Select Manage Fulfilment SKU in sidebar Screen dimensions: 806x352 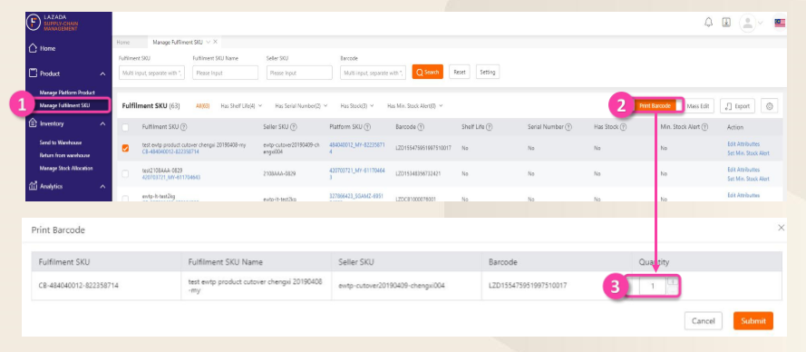[x=64, y=105]
